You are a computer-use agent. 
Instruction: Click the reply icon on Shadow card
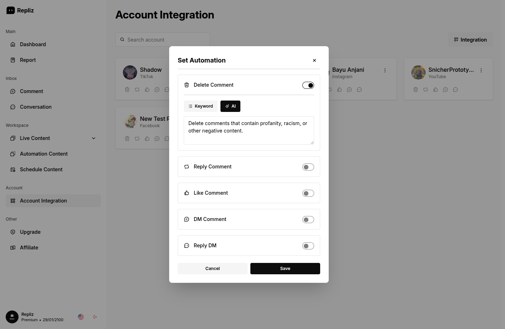point(137,90)
